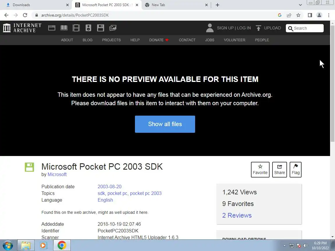Open the PEOPLE menu item
This screenshot has height=251, width=335.
coord(262,40)
